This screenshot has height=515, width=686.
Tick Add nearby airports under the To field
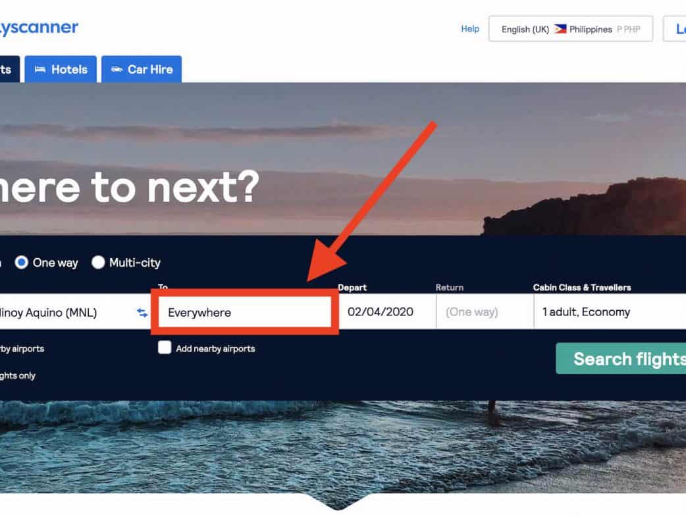(x=165, y=348)
